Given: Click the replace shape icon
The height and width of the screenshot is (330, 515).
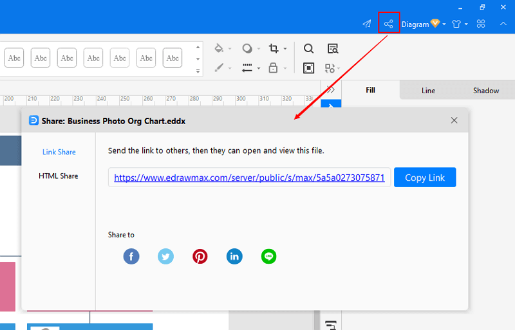Looking at the screenshot, I should pos(330,68).
